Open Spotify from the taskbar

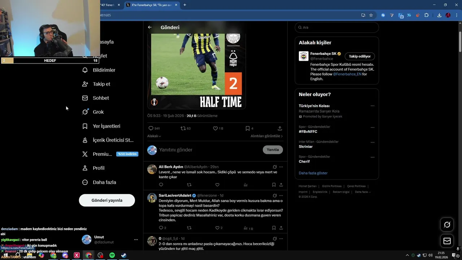(x=112, y=255)
